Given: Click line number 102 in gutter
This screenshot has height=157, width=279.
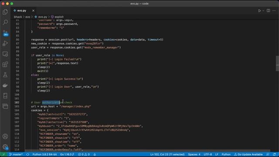Looking at the screenshot, I should pos(17,102).
